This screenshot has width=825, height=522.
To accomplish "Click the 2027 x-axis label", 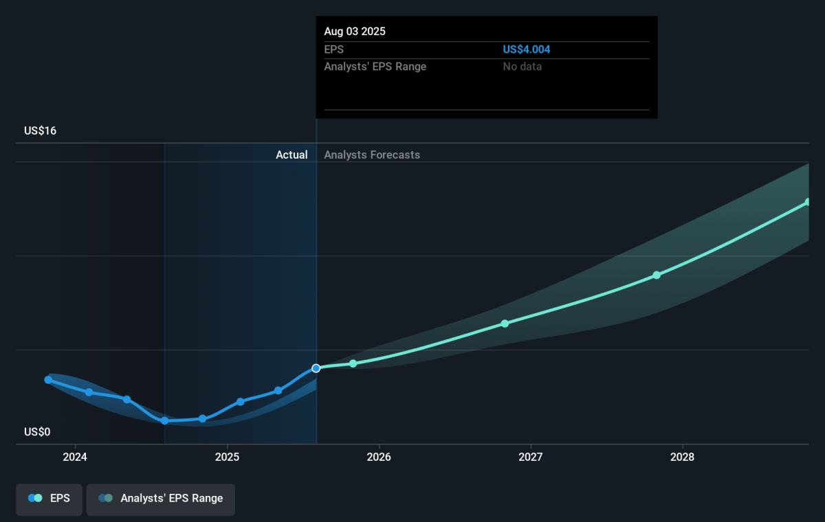I will (531, 457).
